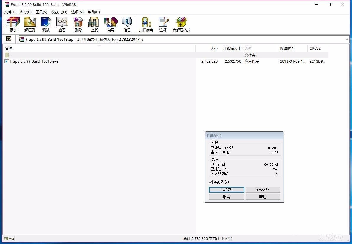
Task: Close the WinRAR window
Action: (x=343, y=4)
